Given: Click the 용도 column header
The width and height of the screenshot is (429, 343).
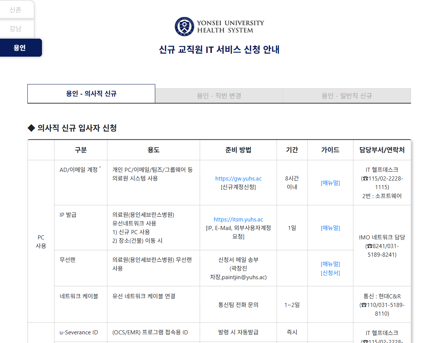Looking at the screenshot, I should (x=153, y=150).
